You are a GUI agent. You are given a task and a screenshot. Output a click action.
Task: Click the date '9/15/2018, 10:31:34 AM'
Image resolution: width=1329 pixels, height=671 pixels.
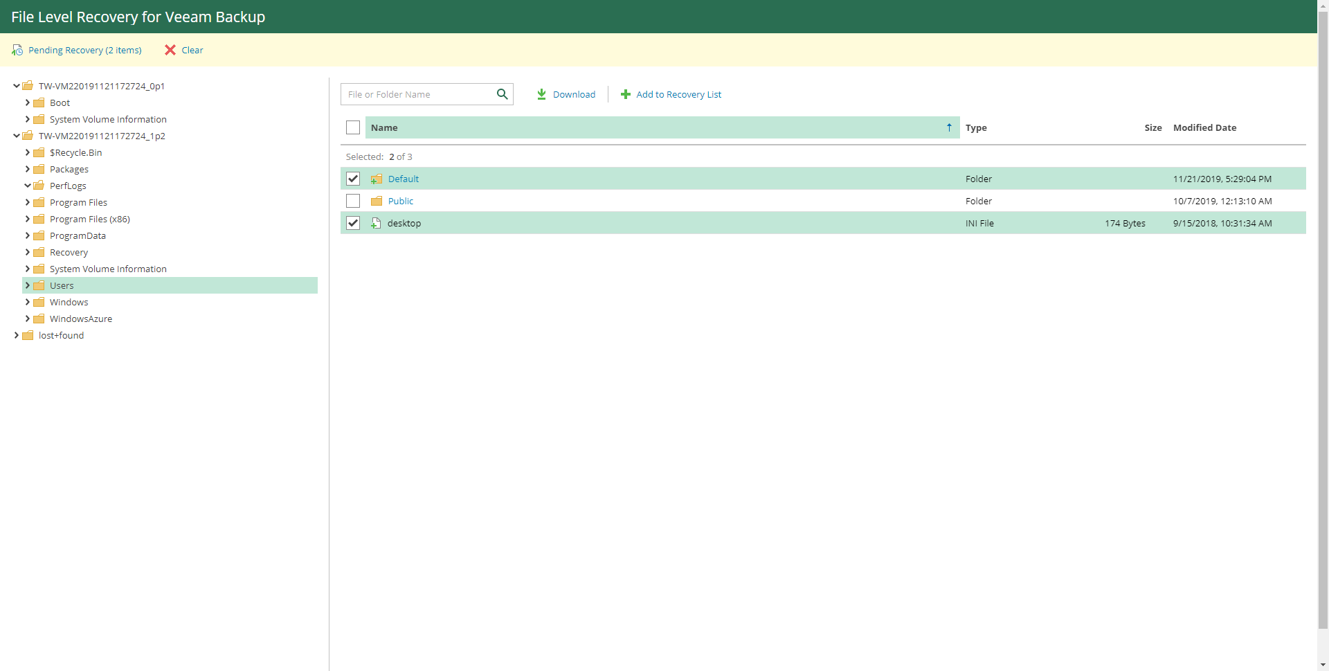tap(1222, 223)
